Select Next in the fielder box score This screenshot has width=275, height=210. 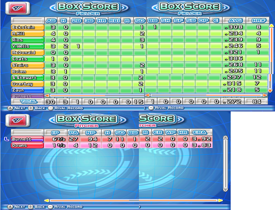[16, 108]
